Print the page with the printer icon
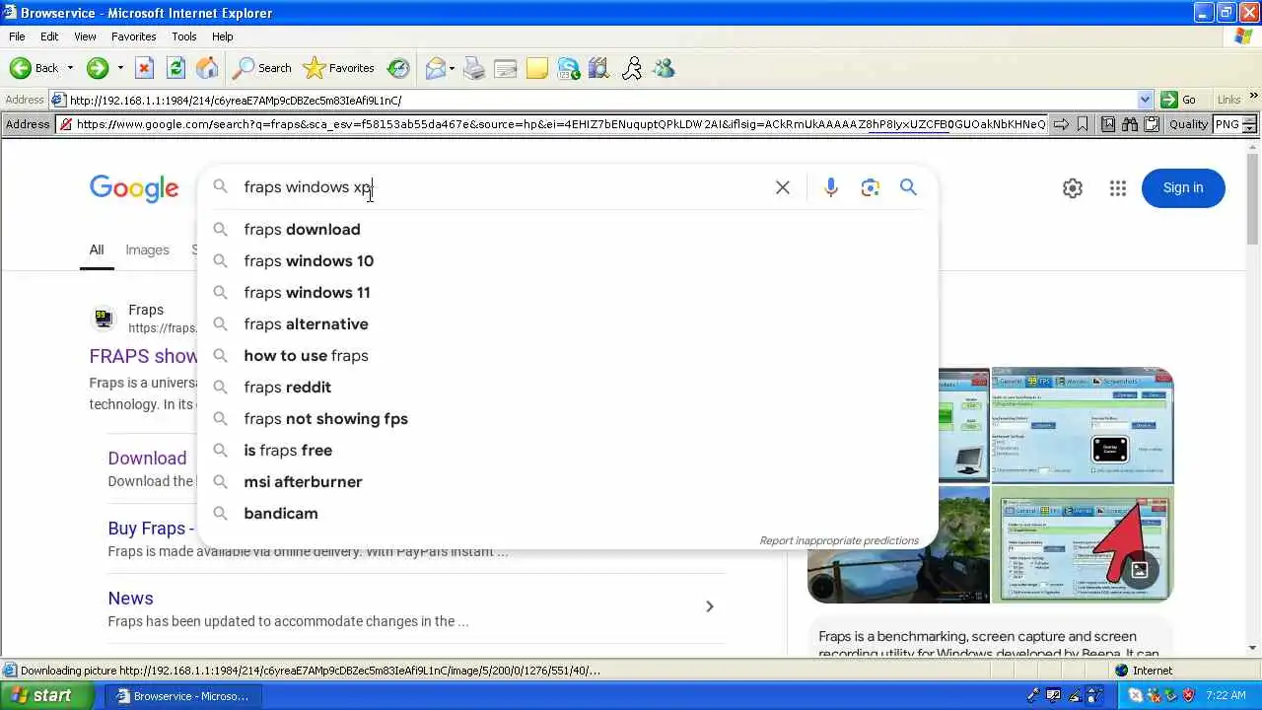 pyautogui.click(x=474, y=68)
